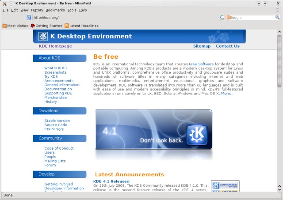Follow the KDE Homepage link
This screenshot has width=283, height=200.
click(55, 46)
